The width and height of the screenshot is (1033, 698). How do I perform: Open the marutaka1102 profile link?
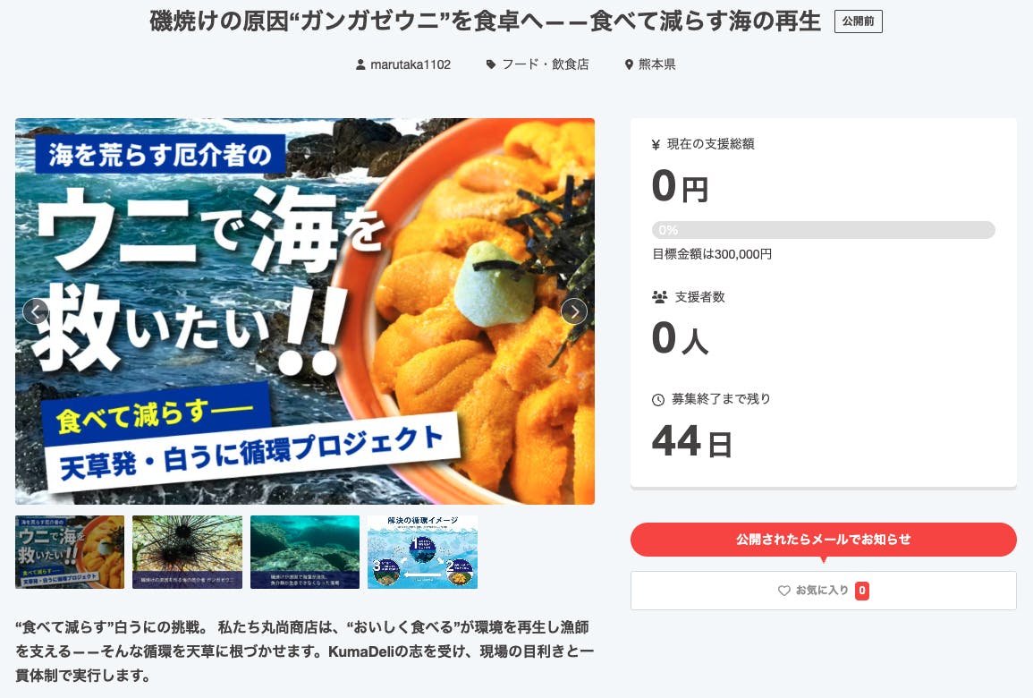click(411, 64)
